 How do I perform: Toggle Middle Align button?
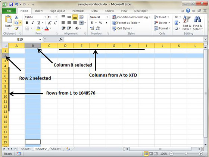click(x=69, y=17)
